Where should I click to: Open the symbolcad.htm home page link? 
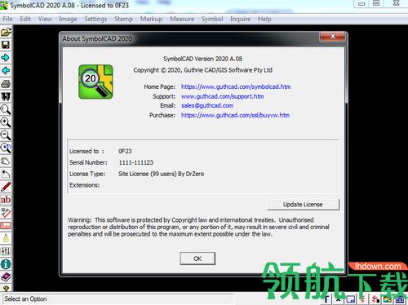236,86
